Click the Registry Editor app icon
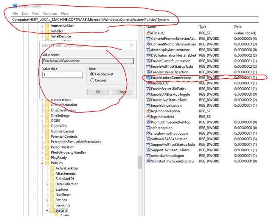This screenshot has width=275, height=219. pos(15,6)
